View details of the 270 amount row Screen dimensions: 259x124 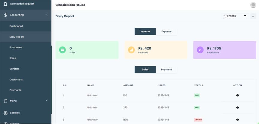237,108
